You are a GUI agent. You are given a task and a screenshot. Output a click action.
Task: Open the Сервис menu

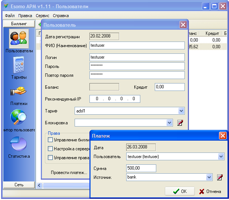42,16
